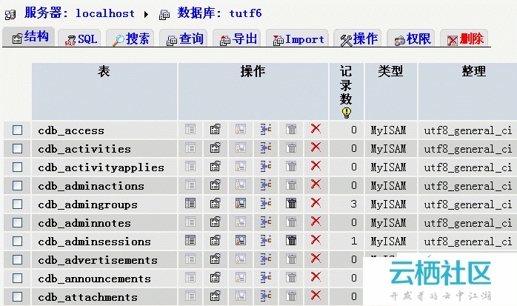Image resolution: width=517 pixels, height=306 pixels.
Task: Open the cdb_attachments table link
Action: 87,297
